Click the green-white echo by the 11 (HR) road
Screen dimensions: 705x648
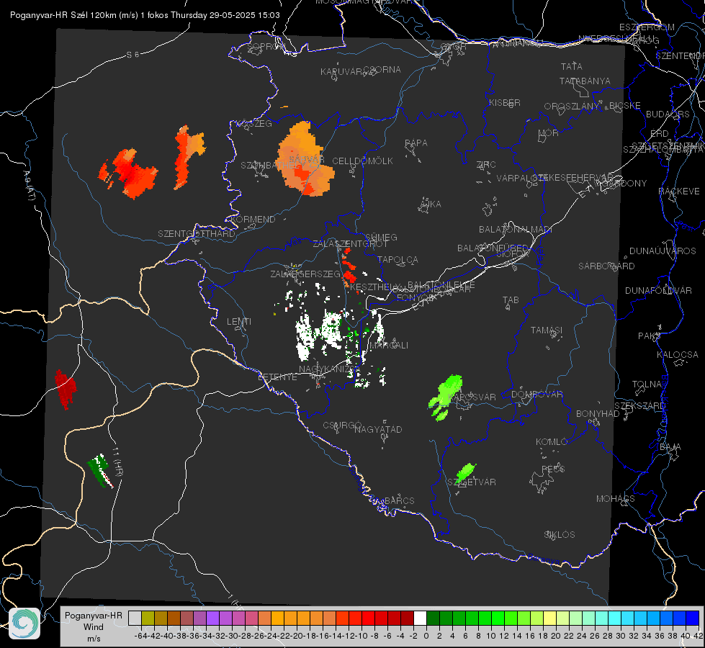(x=100, y=471)
